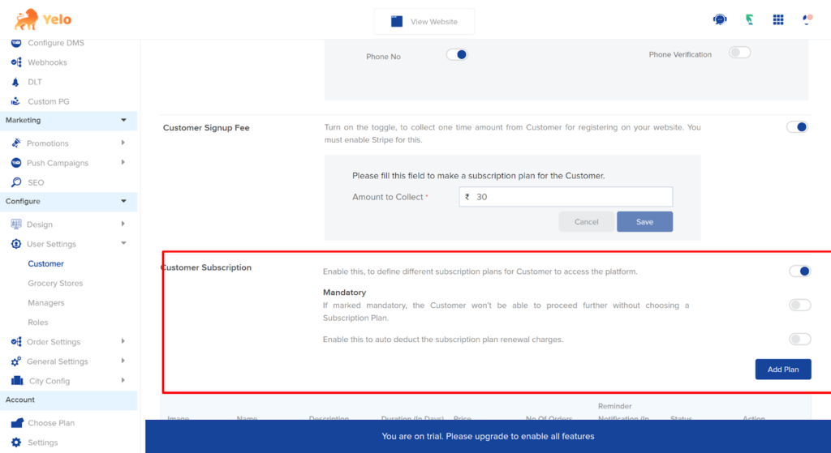Click the Configure DMS icon
The image size is (831, 453).
(x=16, y=43)
